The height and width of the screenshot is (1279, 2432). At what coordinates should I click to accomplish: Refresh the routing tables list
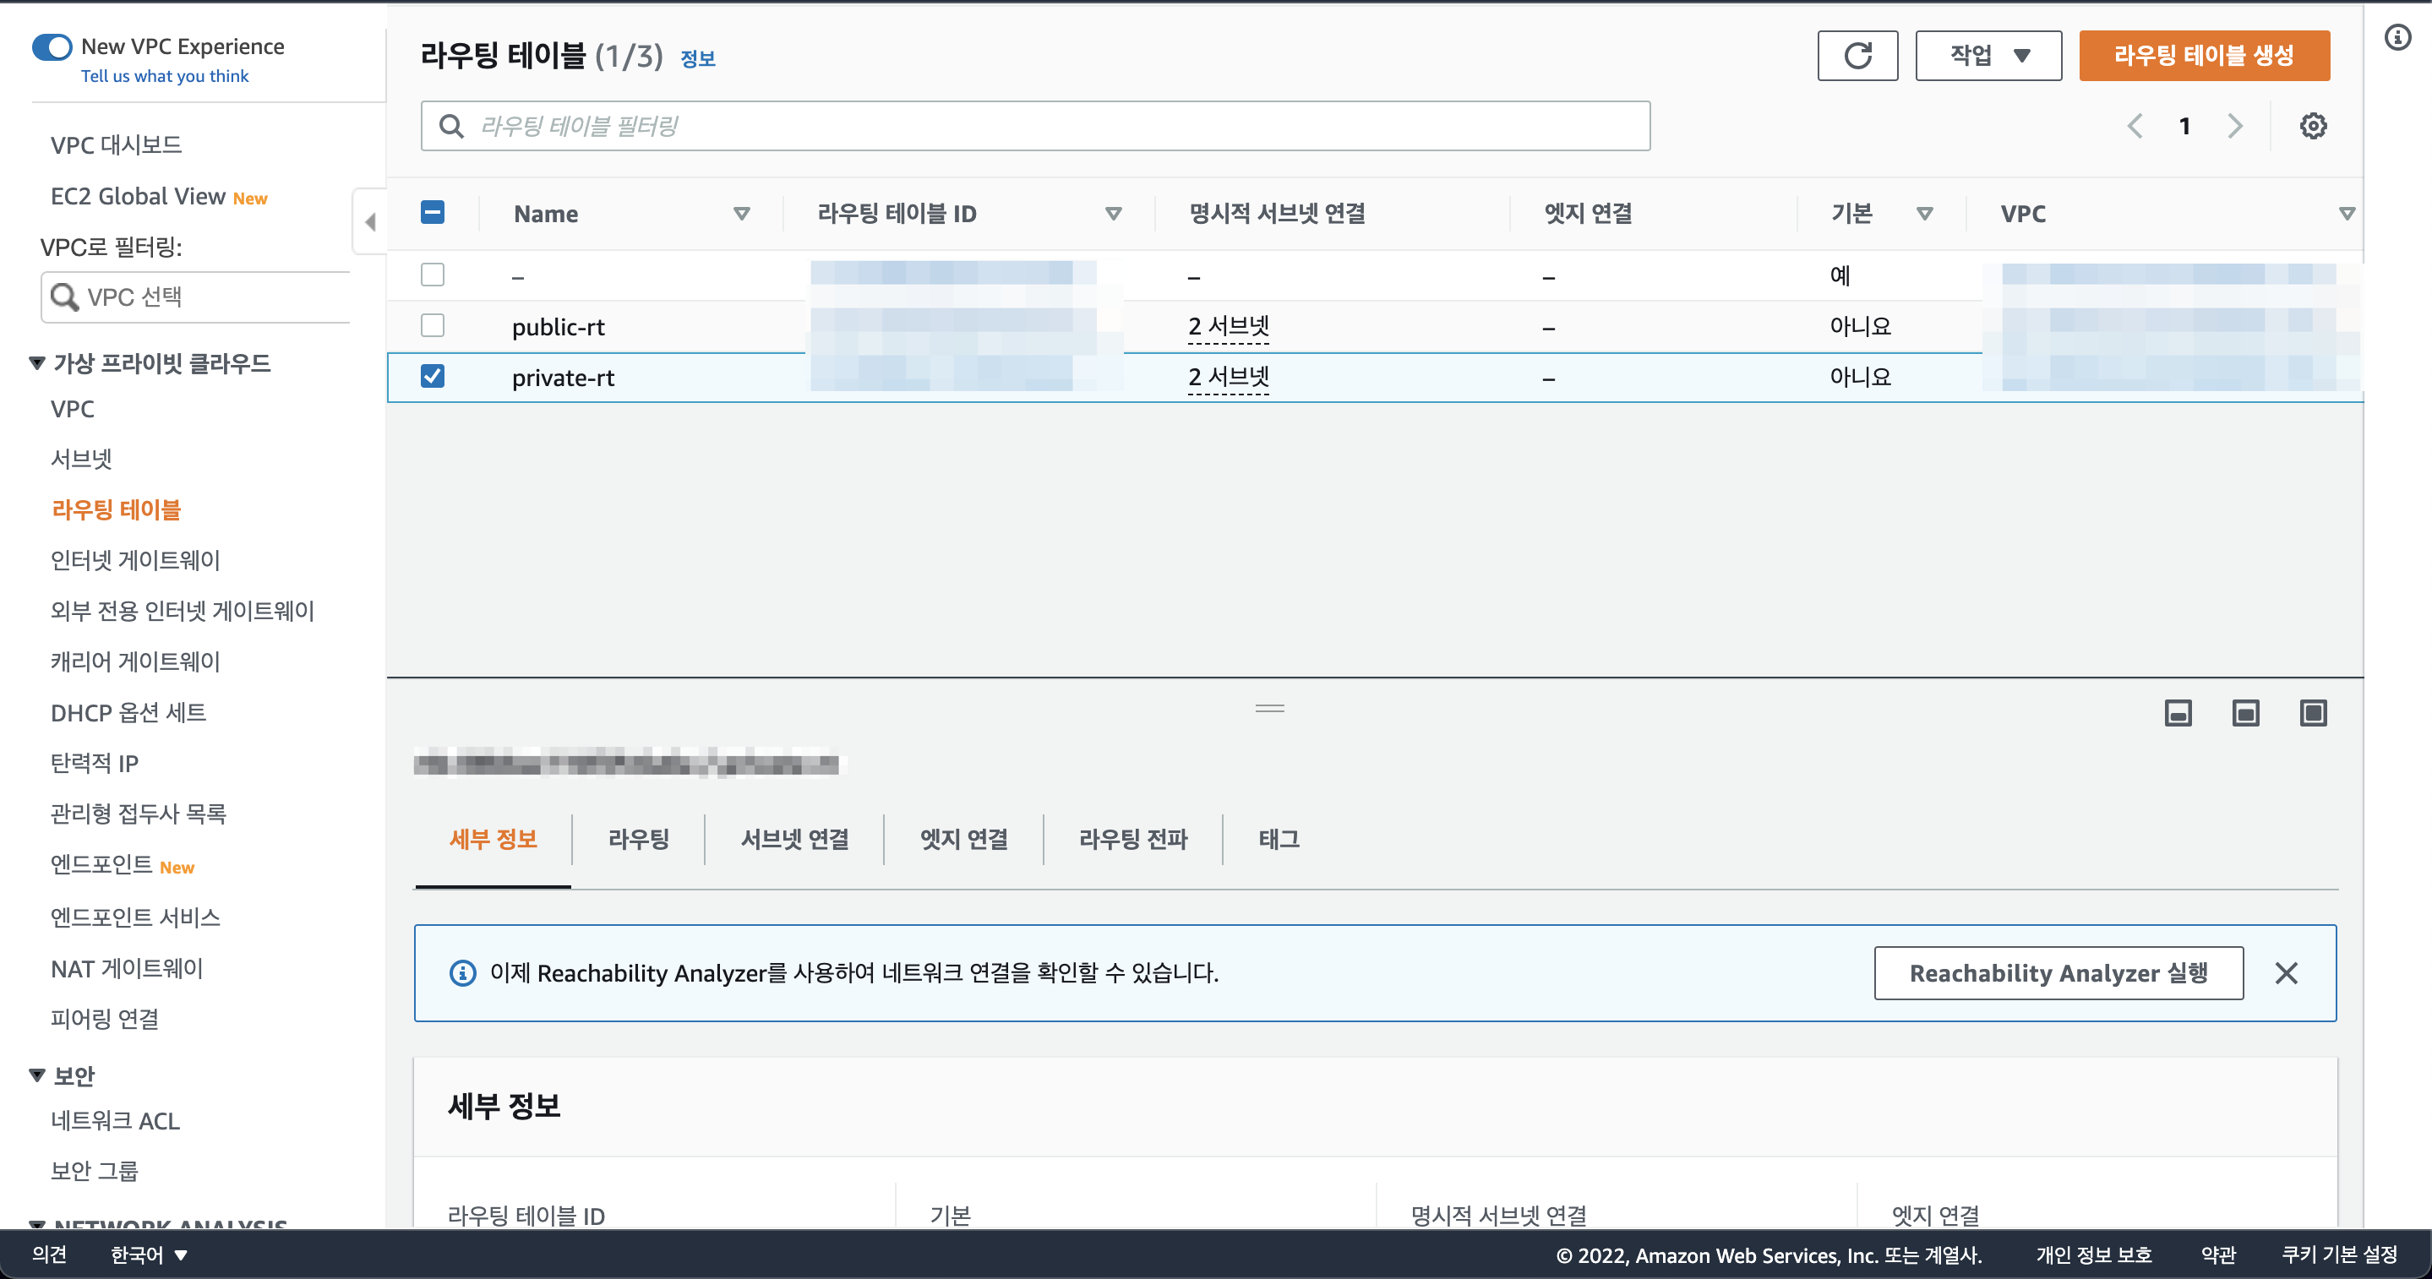1857,56
